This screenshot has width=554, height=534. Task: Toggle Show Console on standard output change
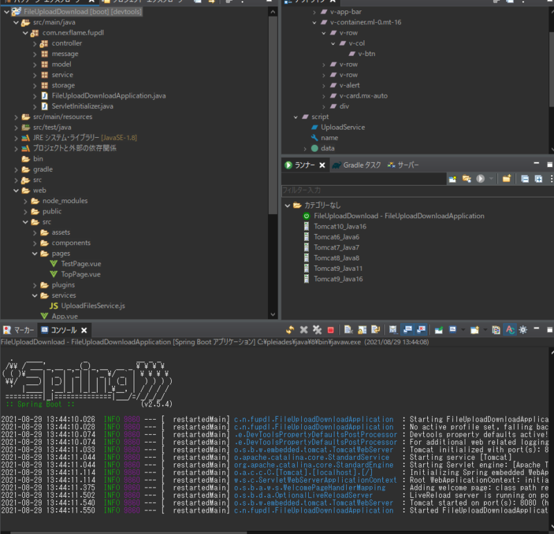coord(407,330)
